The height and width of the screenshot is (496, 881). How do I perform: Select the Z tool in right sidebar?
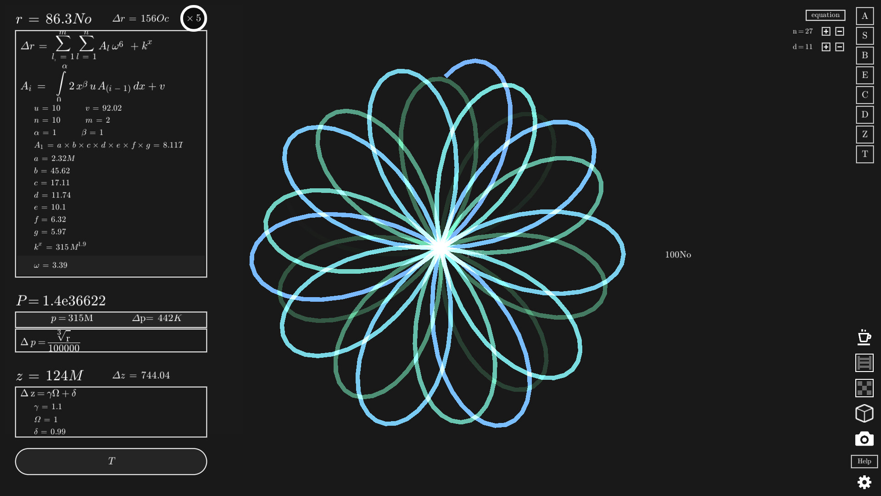[x=864, y=135]
